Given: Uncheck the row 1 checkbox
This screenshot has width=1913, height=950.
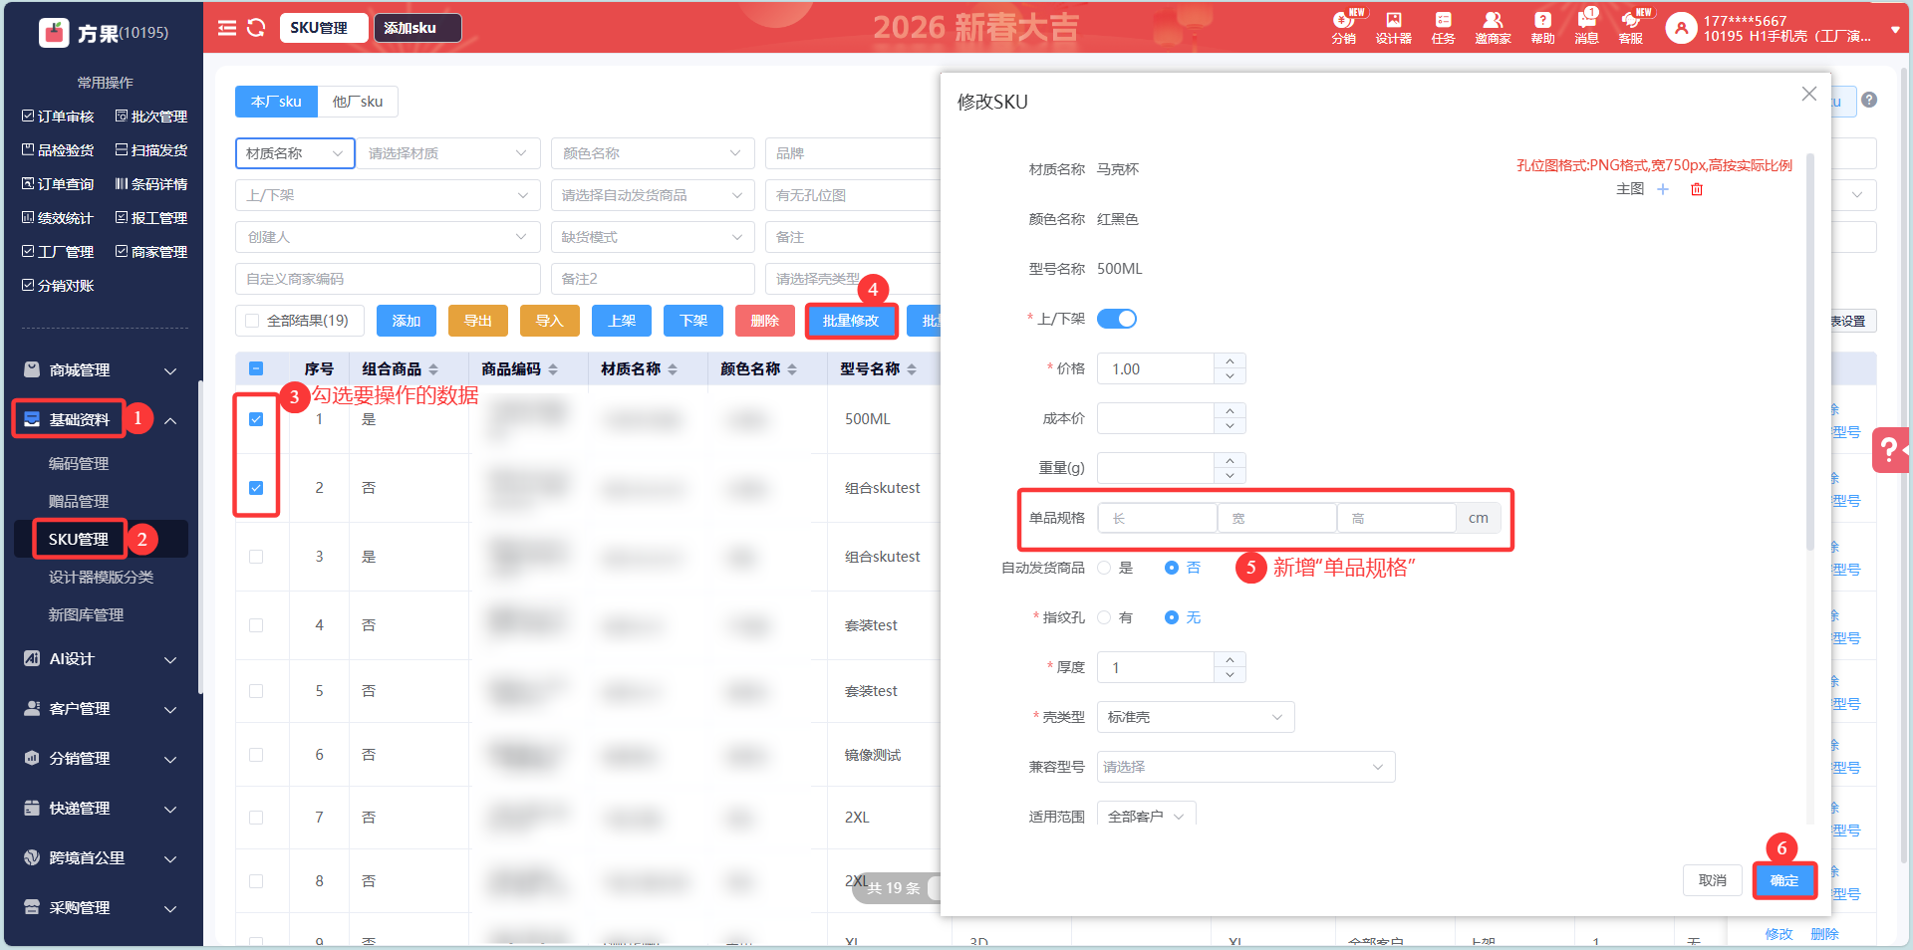Looking at the screenshot, I should tap(256, 419).
